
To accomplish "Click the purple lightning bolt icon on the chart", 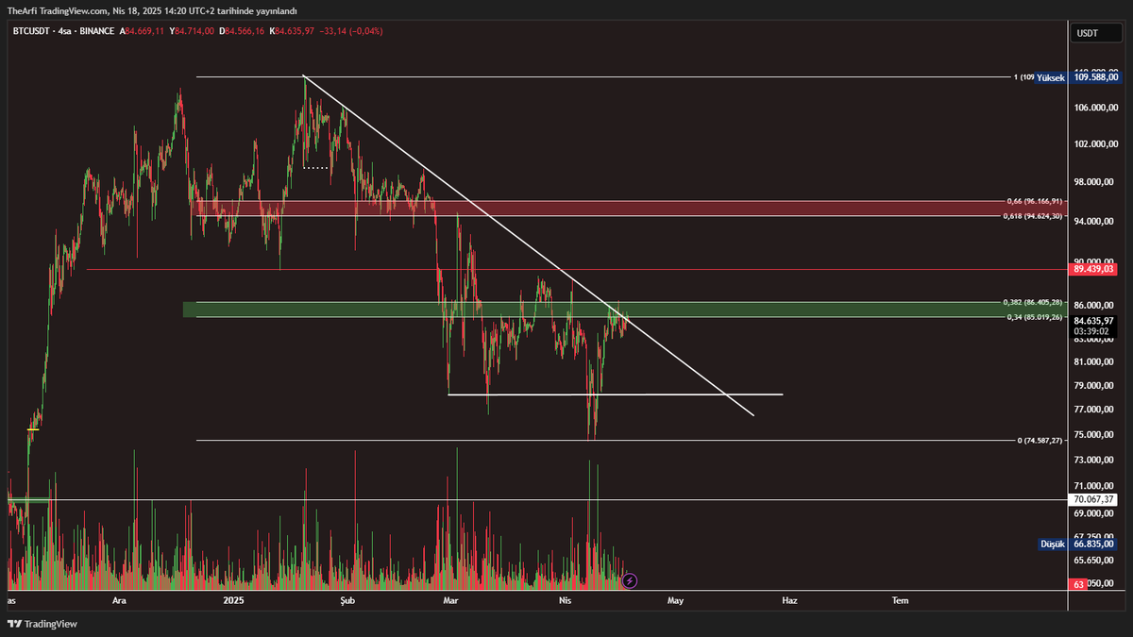I will (x=630, y=582).
